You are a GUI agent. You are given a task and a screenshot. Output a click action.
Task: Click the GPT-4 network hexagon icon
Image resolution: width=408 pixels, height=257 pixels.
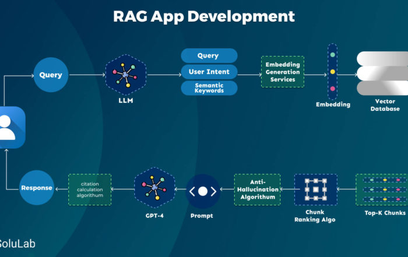click(x=154, y=188)
